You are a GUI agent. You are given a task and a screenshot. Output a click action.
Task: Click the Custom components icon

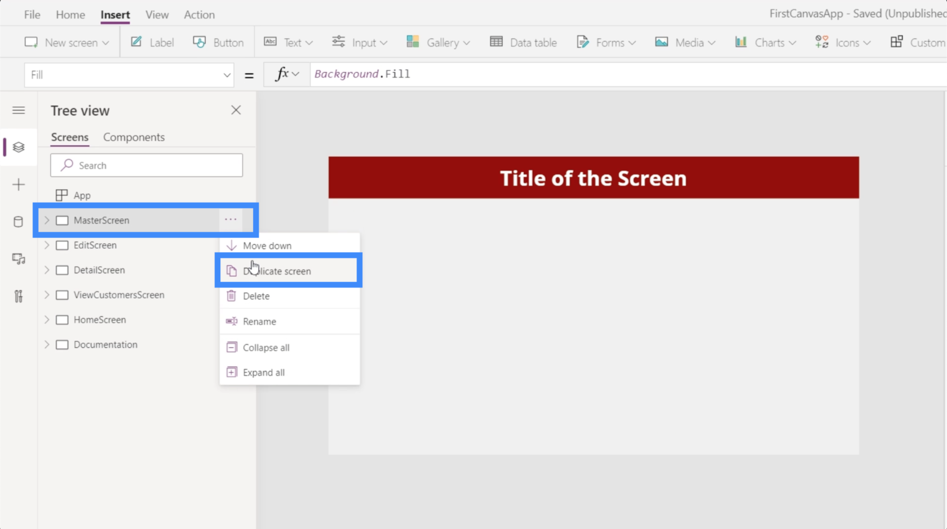pyautogui.click(x=896, y=42)
